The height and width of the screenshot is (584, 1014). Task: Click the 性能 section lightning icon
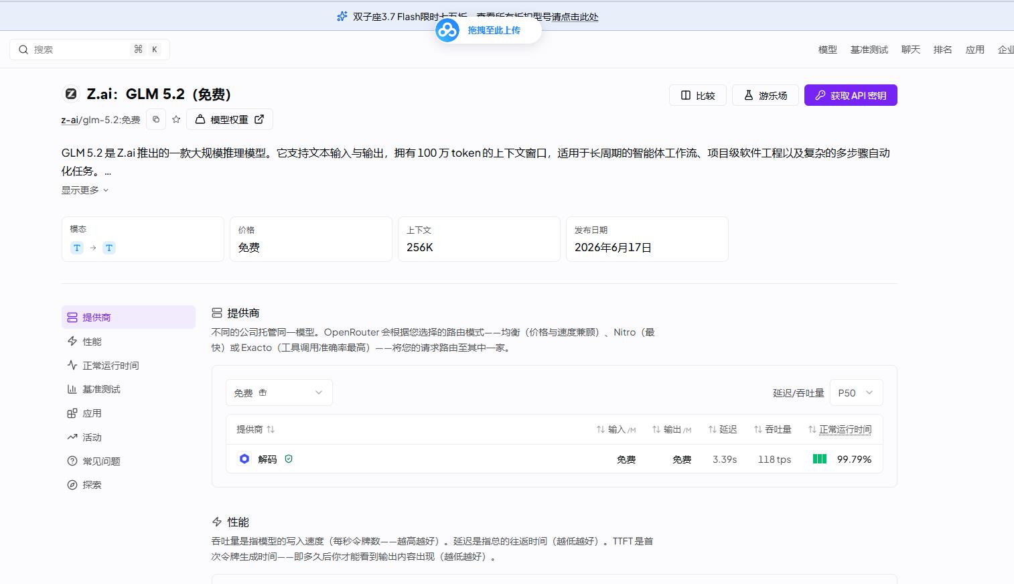216,522
